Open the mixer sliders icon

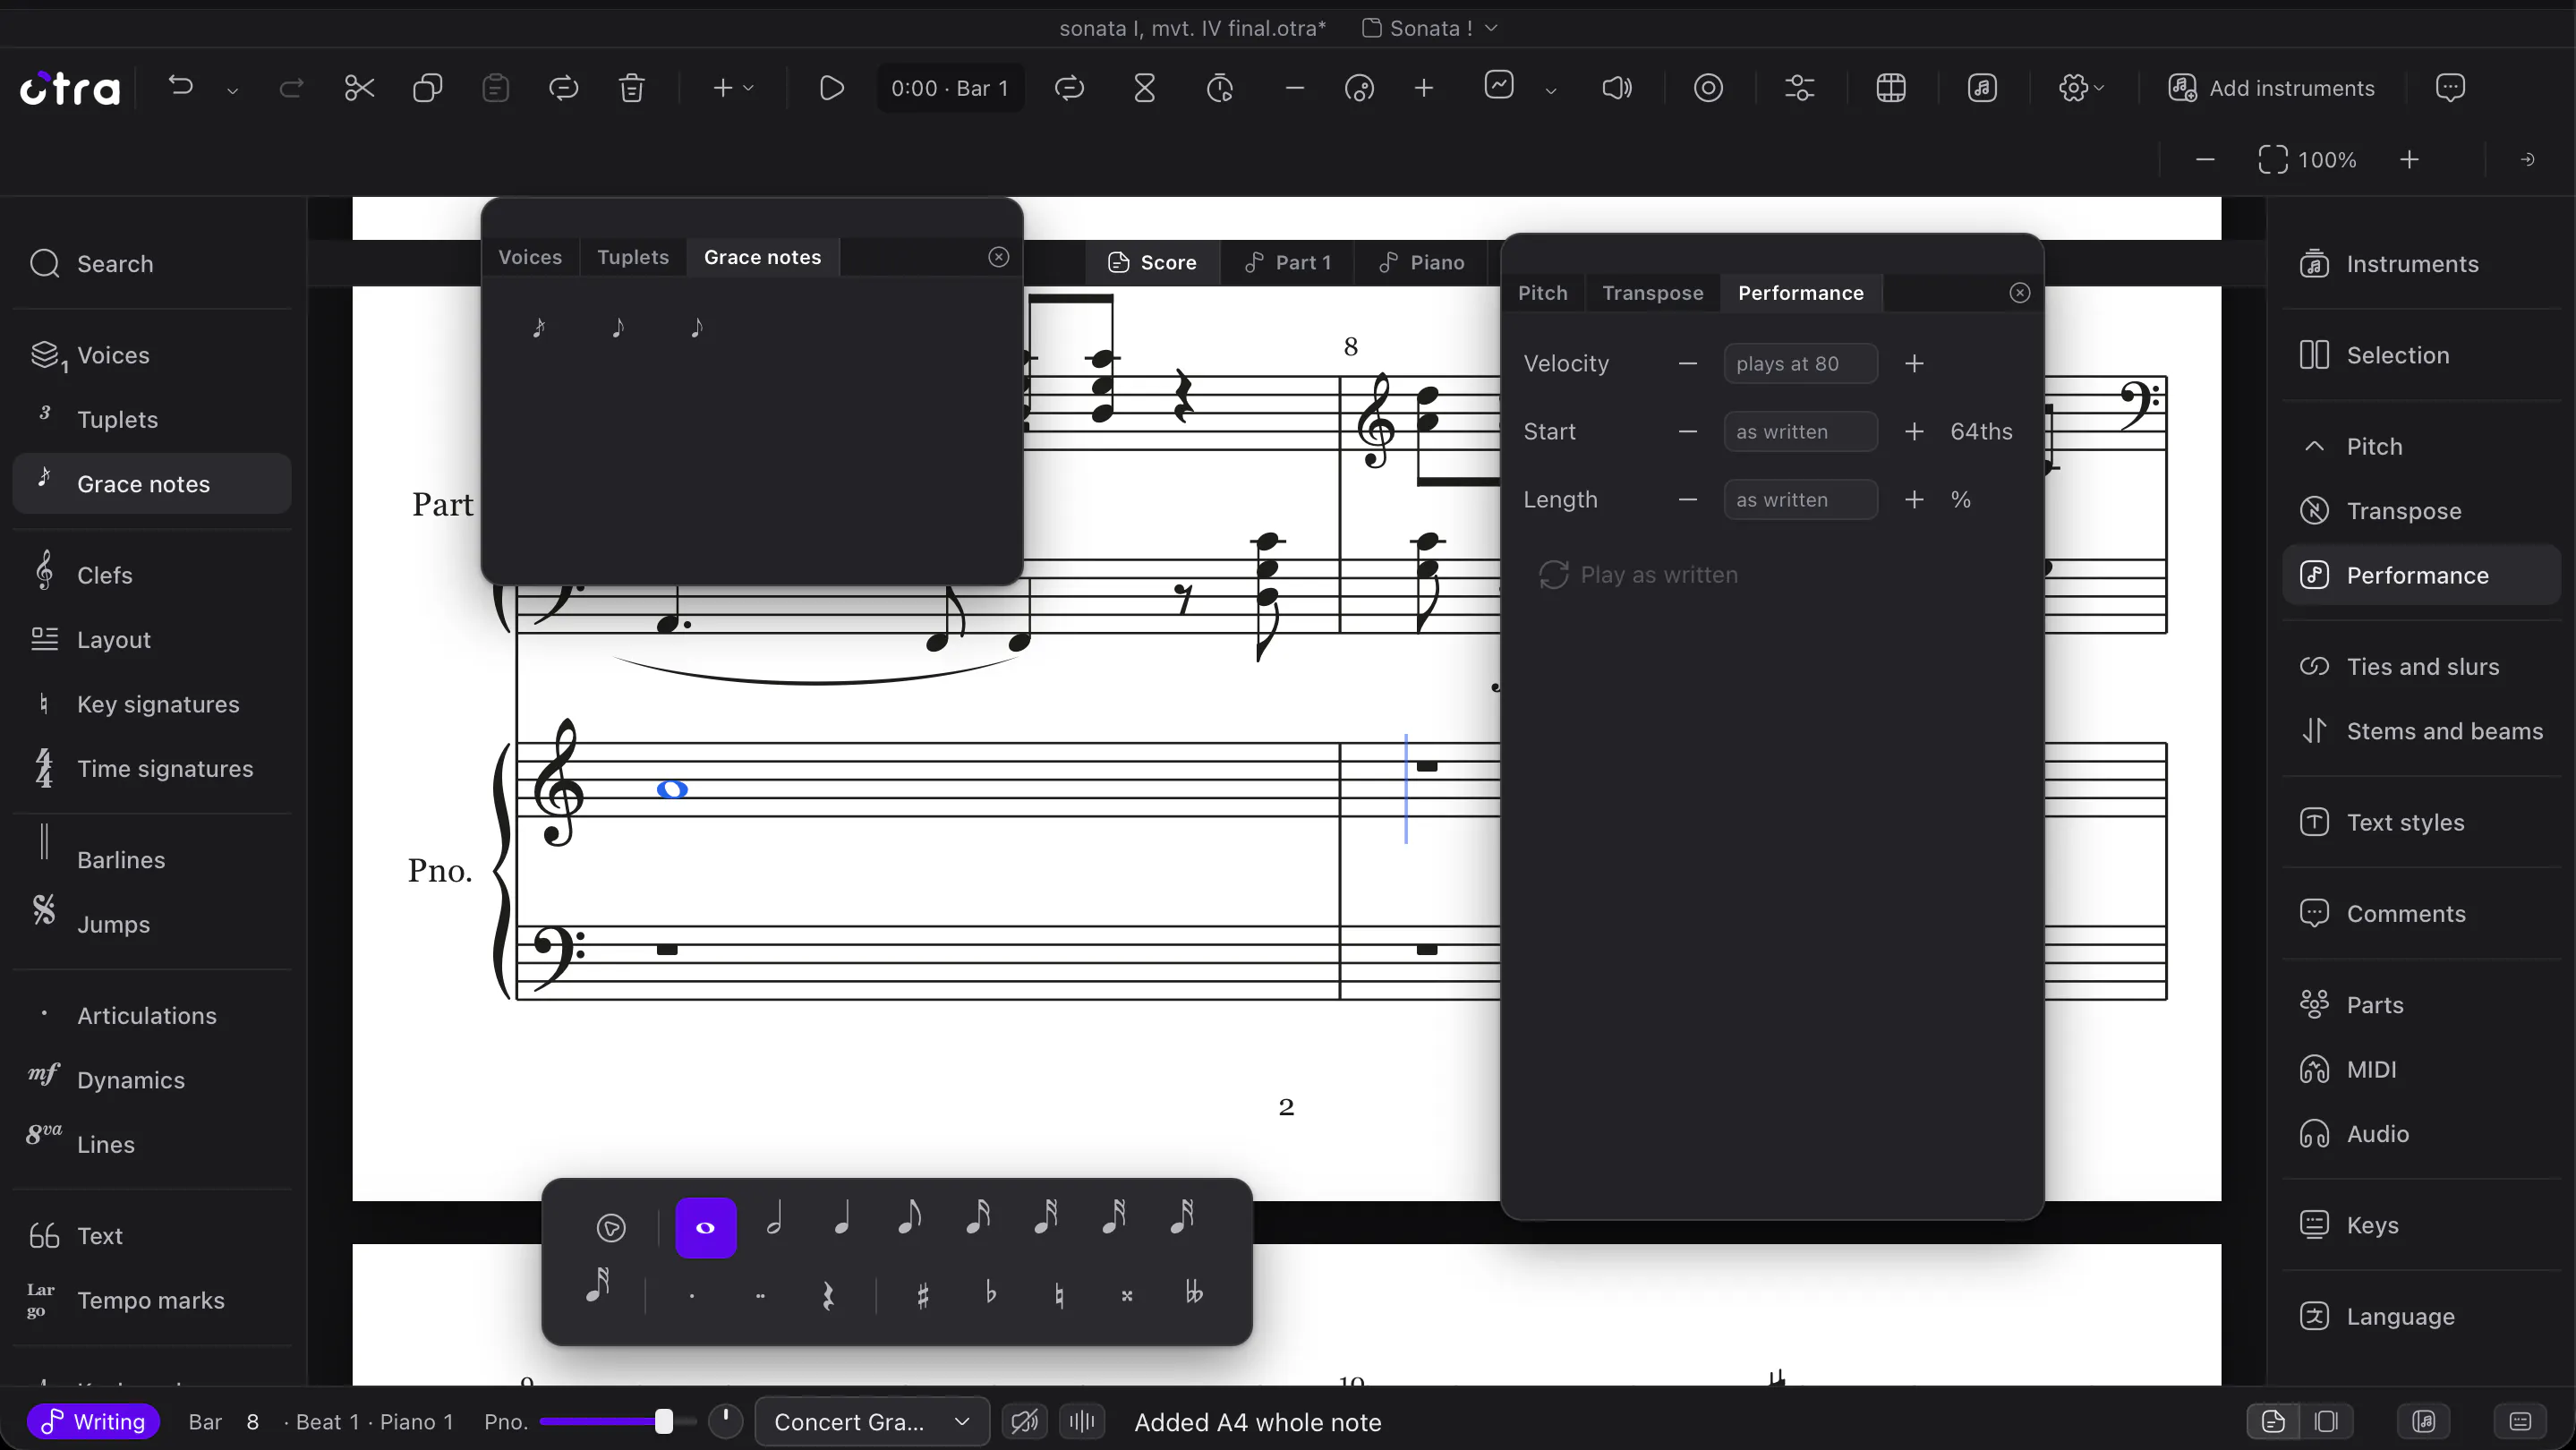(1800, 88)
